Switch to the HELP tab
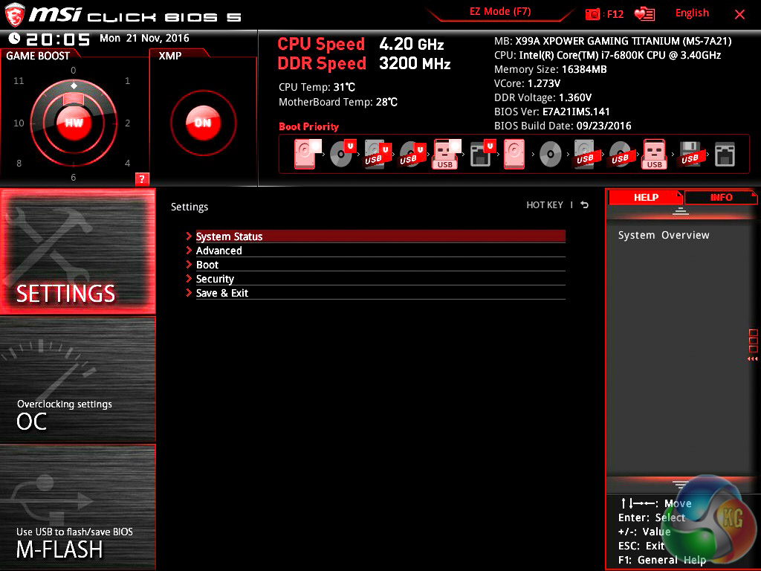Image resolution: width=761 pixels, height=571 pixels. click(x=646, y=197)
